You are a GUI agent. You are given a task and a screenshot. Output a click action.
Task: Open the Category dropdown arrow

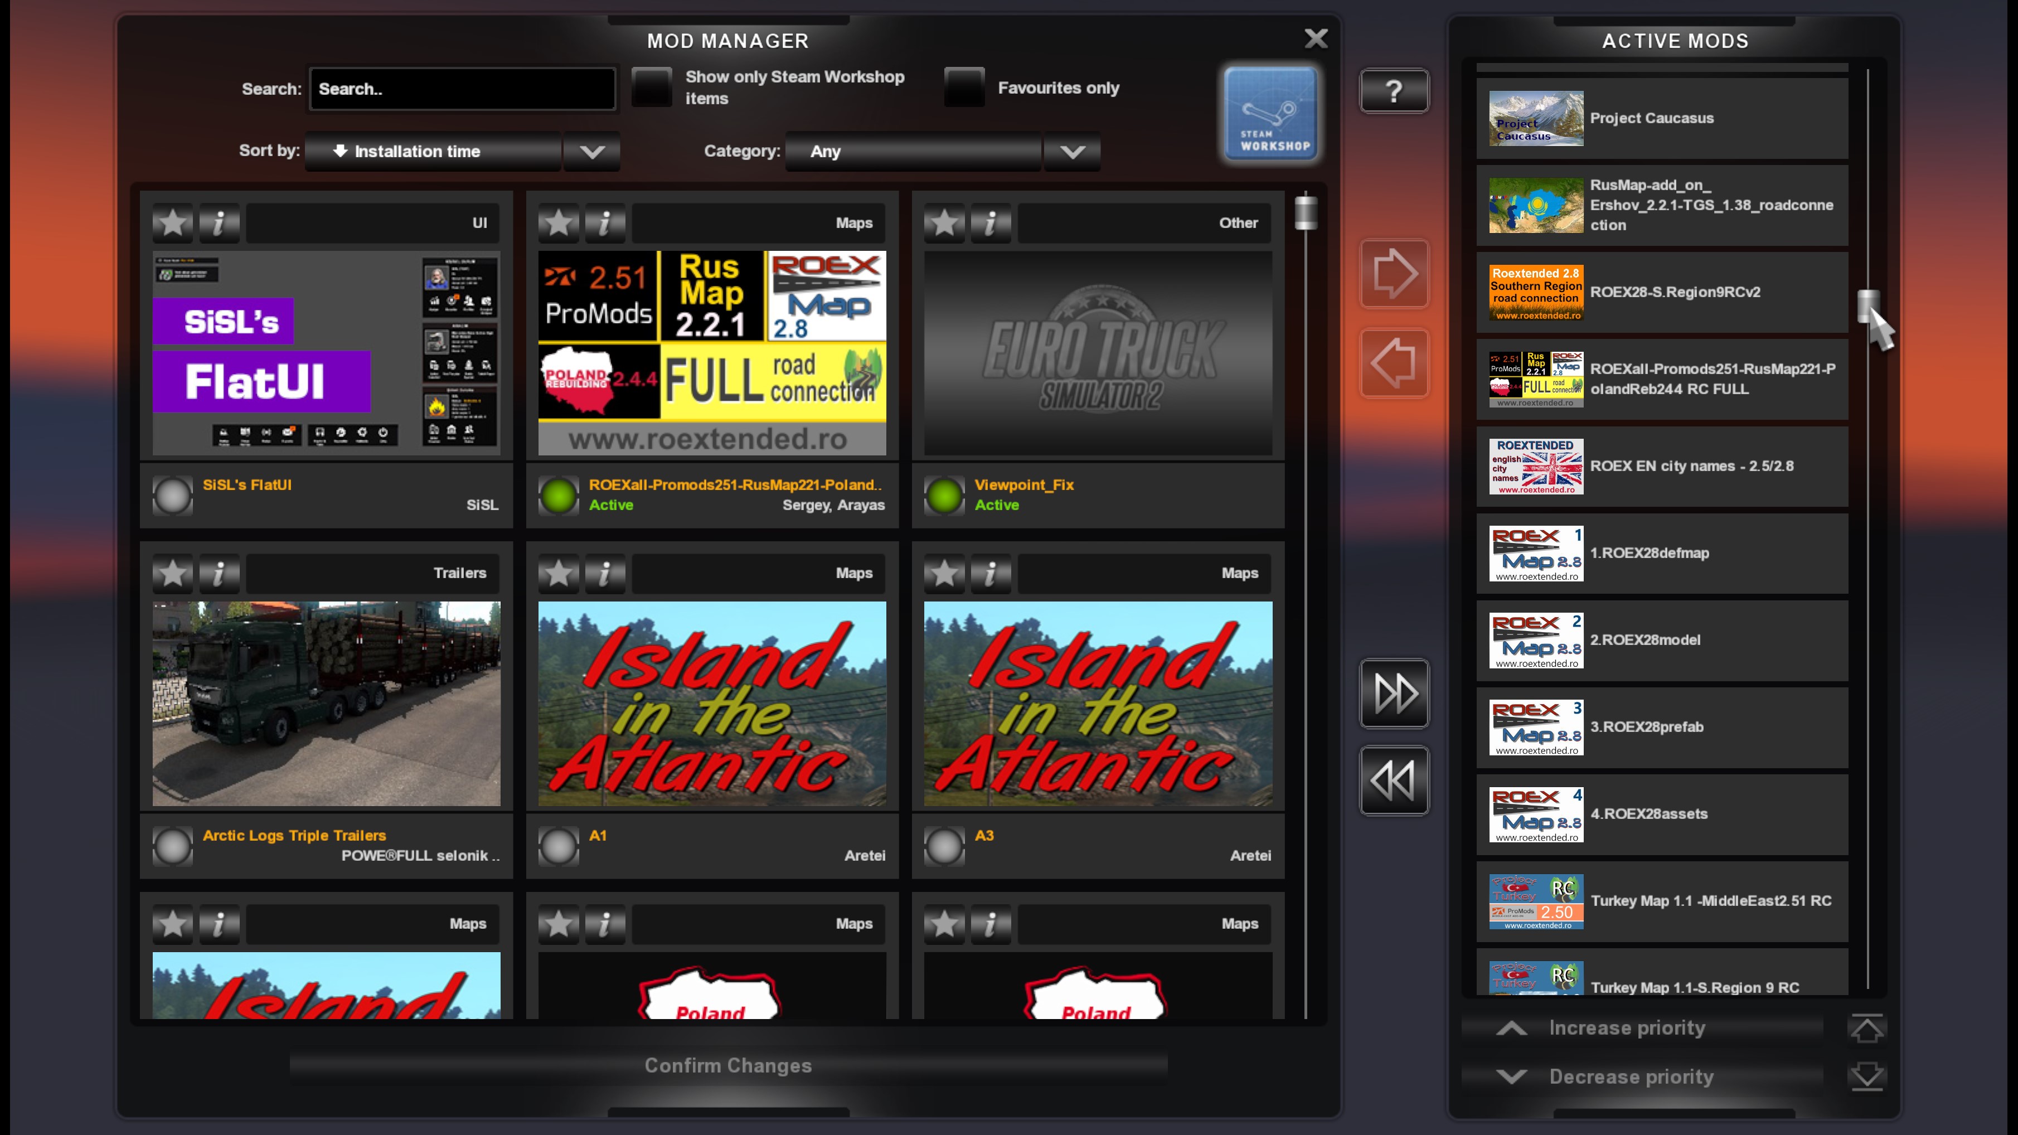(x=1071, y=151)
